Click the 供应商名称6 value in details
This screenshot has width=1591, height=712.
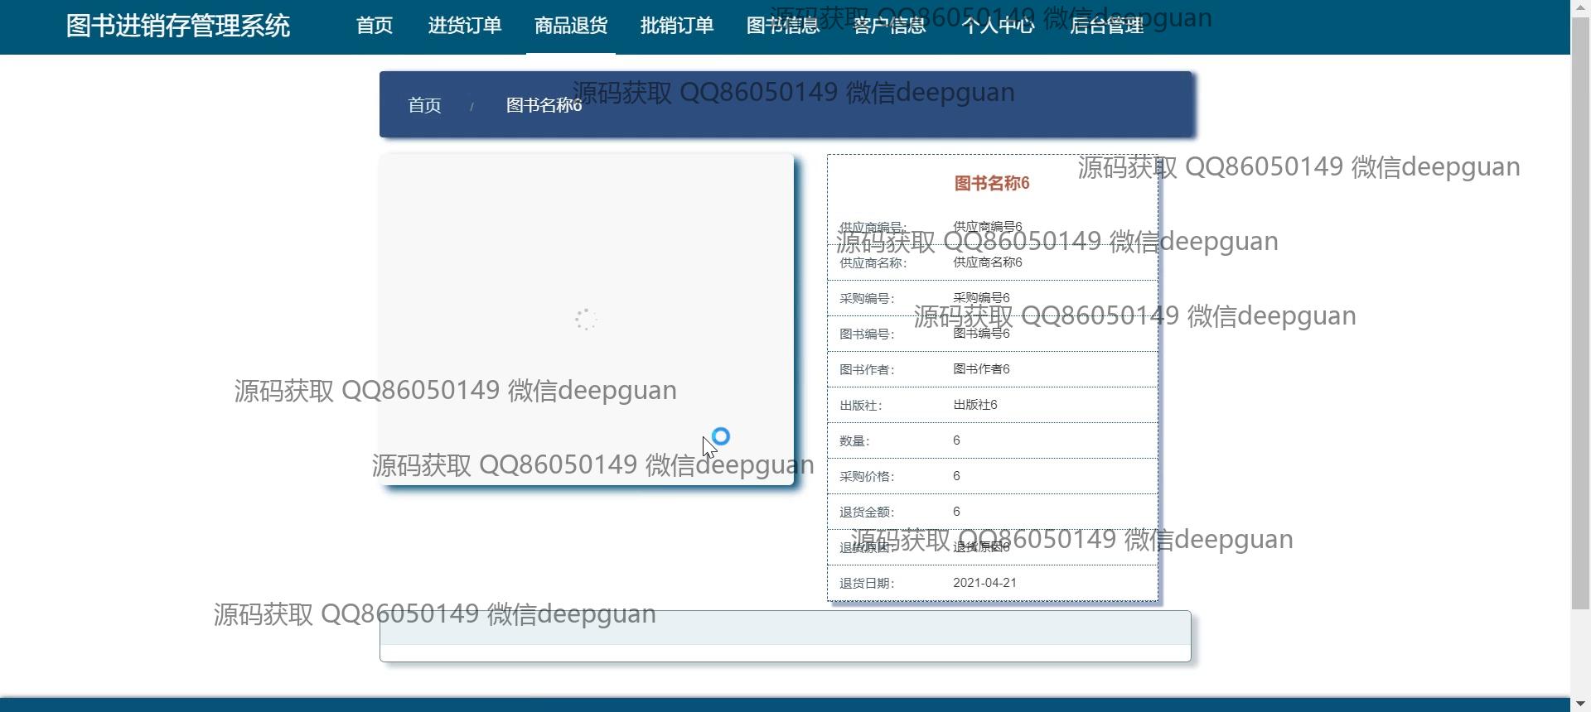tap(987, 262)
